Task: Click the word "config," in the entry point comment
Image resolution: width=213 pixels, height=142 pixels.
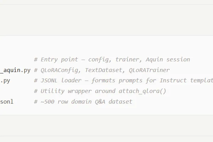Action: point(100,60)
